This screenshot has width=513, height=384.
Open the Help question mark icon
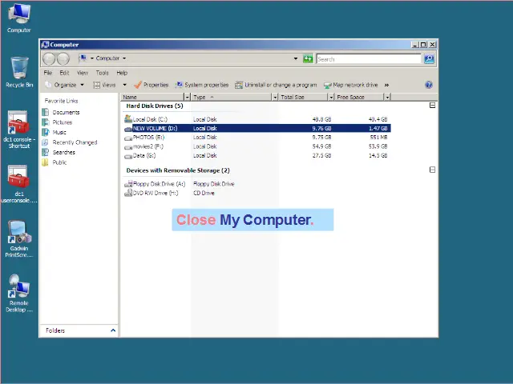pyautogui.click(x=429, y=85)
